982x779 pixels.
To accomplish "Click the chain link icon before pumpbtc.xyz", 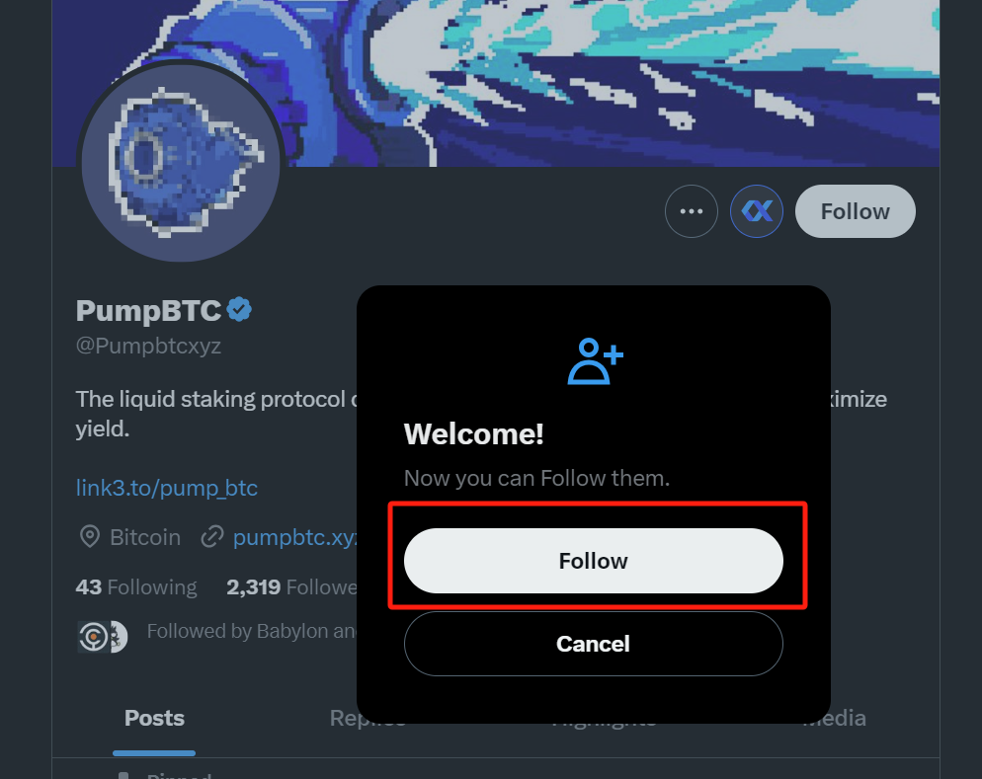I will (x=211, y=537).
